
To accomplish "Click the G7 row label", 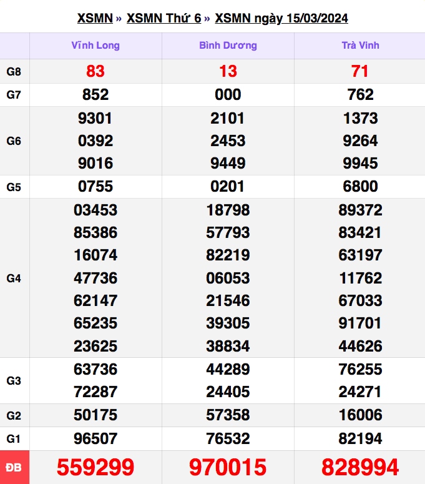I will tap(14, 95).
